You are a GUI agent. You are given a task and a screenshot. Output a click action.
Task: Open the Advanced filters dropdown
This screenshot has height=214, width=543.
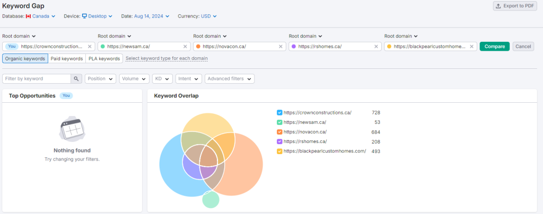(230, 78)
